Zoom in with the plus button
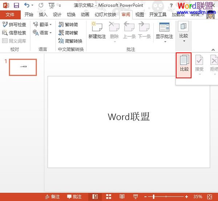Image resolution: width=218 pixels, height=201 pixels. [x=186, y=197]
